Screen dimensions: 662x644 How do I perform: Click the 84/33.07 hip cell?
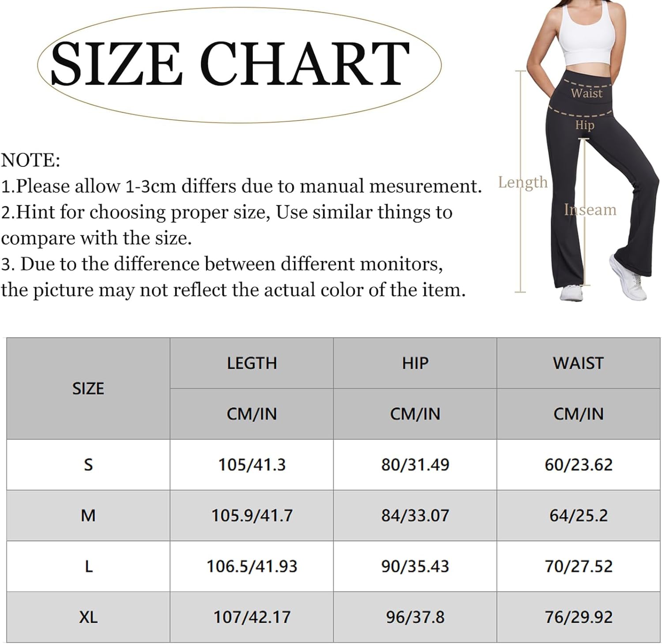point(415,516)
